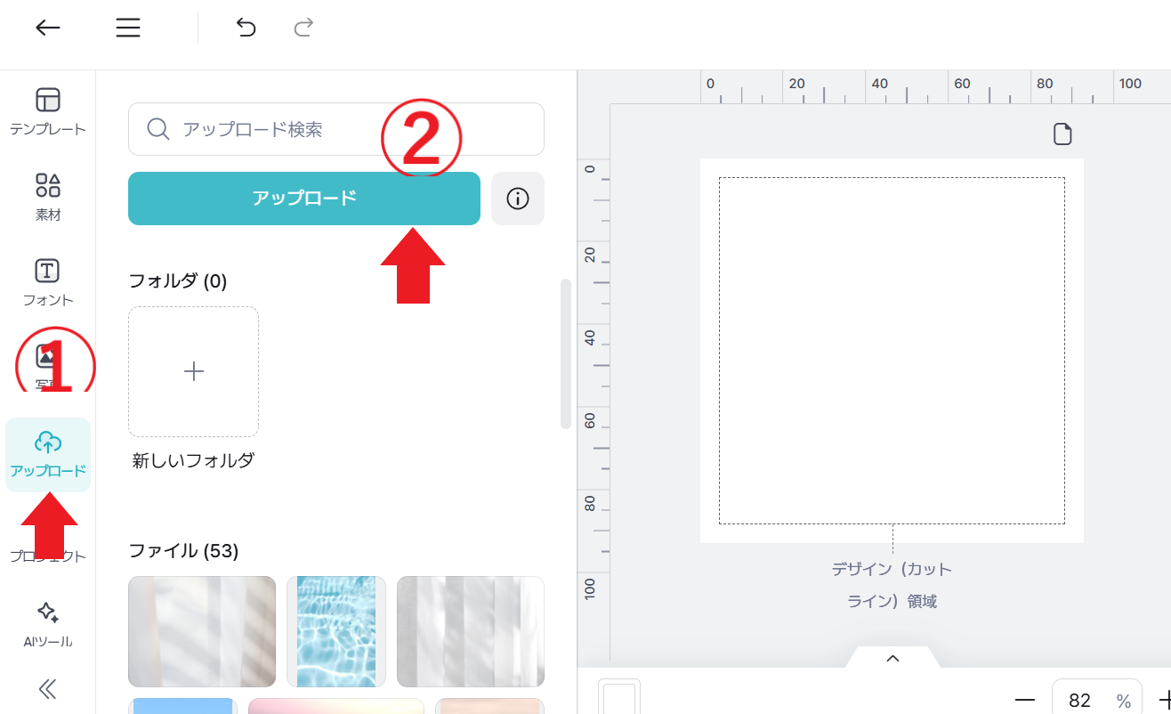Click the info icon beside upload button

[517, 199]
